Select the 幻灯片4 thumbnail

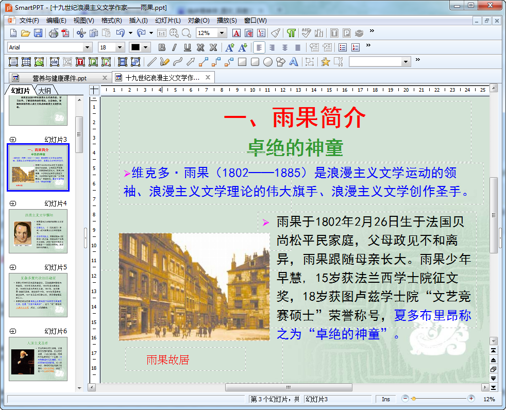[x=38, y=231]
